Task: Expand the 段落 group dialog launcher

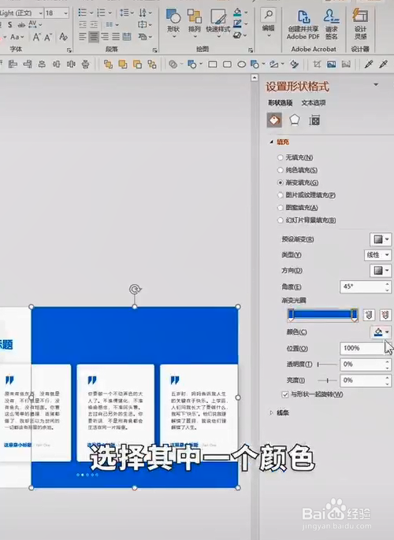Action: click(155, 50)
